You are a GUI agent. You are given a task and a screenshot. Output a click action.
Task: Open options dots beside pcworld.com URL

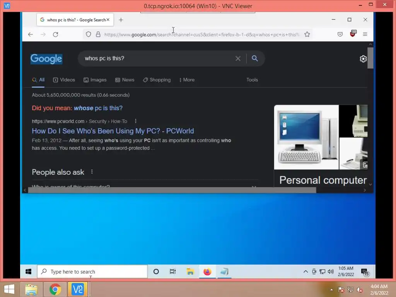click(136, 121)
